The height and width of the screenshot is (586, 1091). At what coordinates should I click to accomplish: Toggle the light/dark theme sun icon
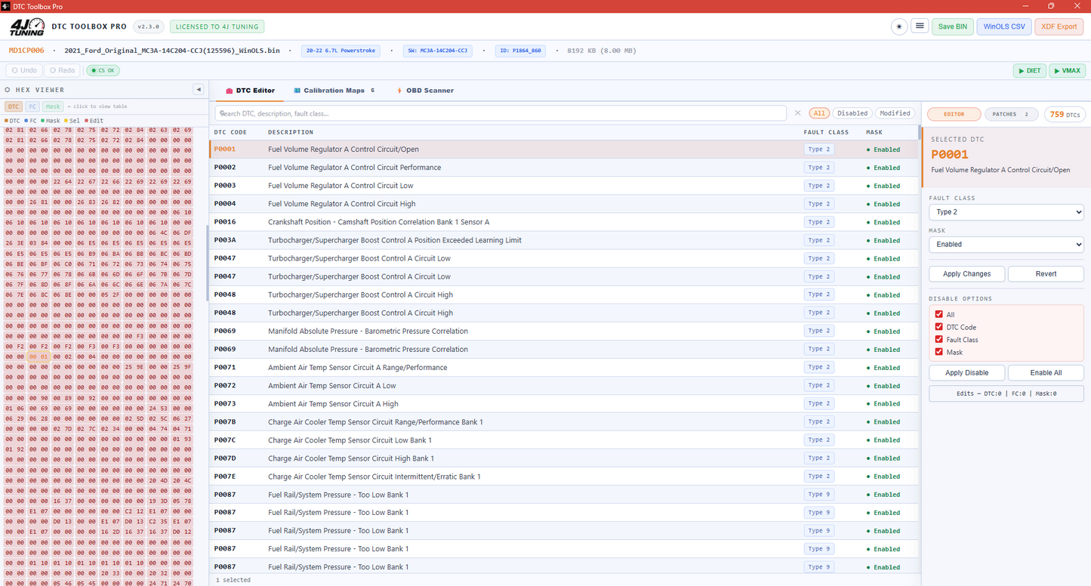[x=898, y=26]
